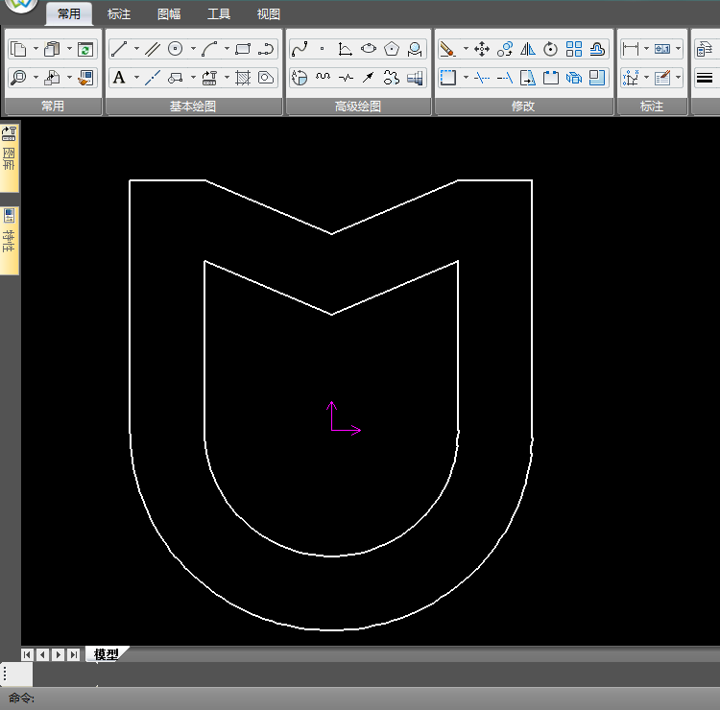Expand the Erase tool dropdown arrow
This screenshot has height=710, width=720.
pyautogui.click(x=466, y=48)
